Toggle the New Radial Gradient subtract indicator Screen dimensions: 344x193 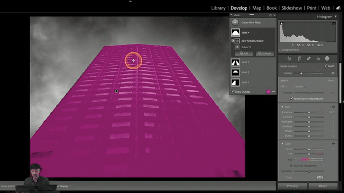pyautogui.click(x=233, y=41)
